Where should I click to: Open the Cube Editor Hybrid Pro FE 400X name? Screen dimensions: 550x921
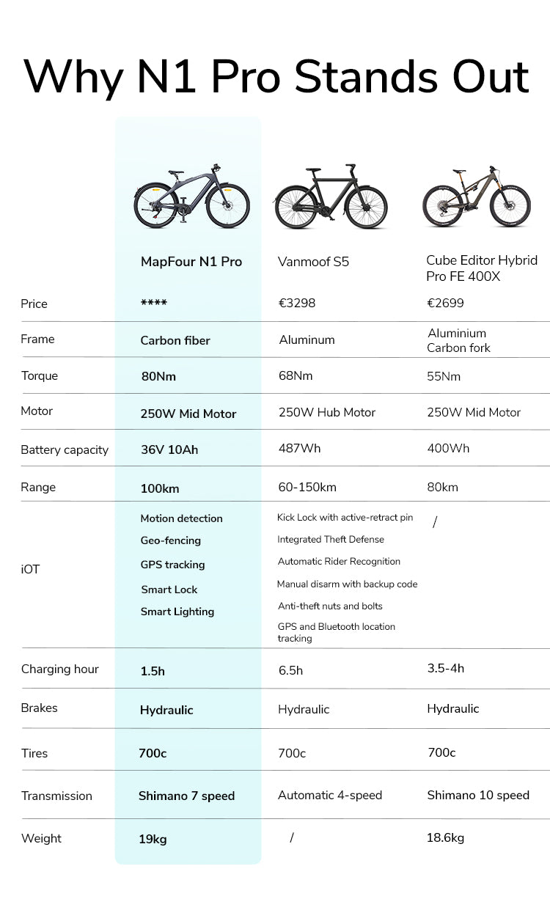482,268
